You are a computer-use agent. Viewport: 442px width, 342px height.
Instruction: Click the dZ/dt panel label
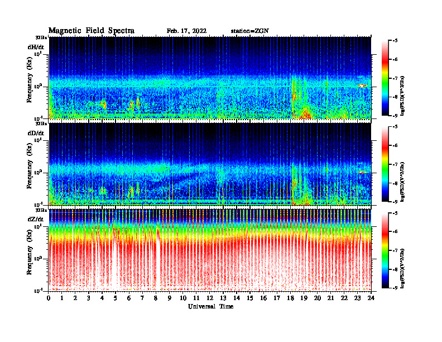[x=36, y=219]
